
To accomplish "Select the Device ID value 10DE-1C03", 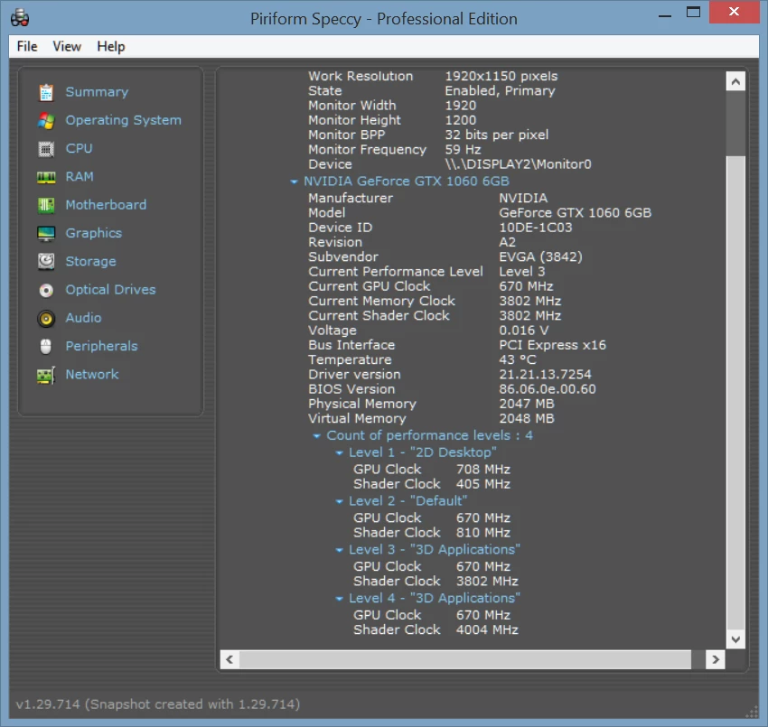I will click(536, 228).
